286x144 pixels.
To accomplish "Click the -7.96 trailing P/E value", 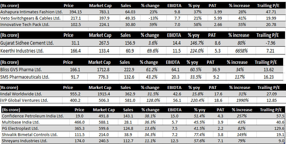I will point(271,43).
